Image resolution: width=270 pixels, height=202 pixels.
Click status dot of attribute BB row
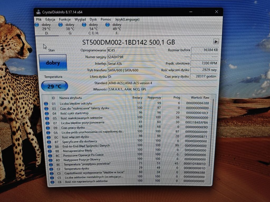pos(50,151)
